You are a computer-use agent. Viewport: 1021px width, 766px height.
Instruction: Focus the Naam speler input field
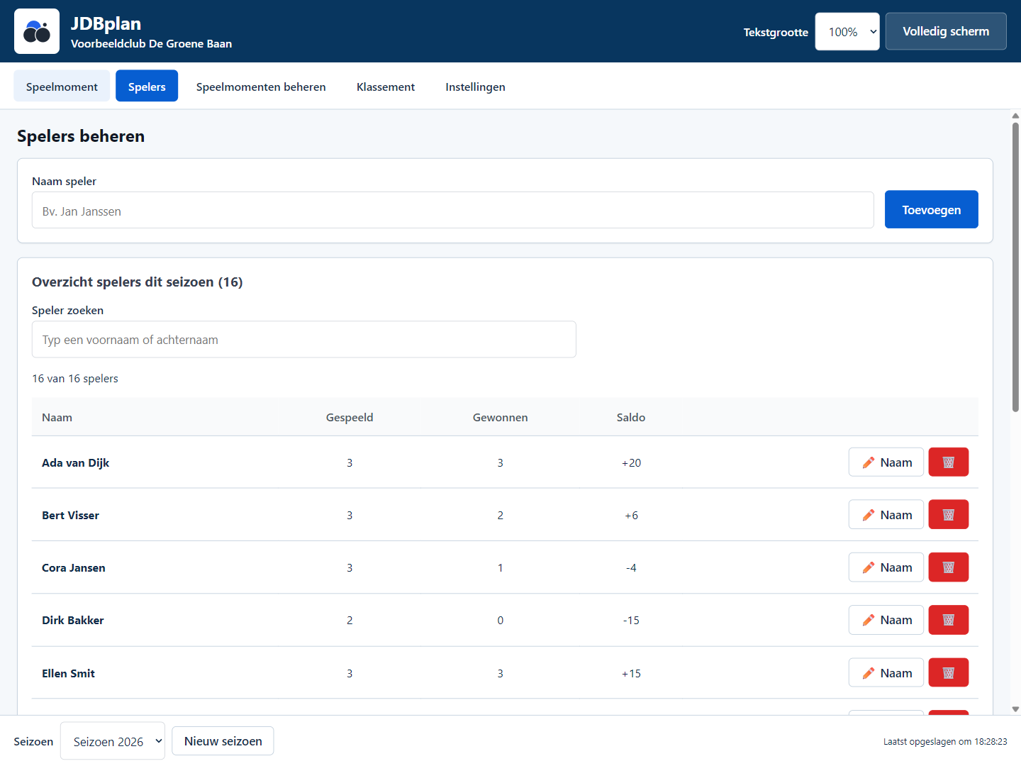coord(452,211)
